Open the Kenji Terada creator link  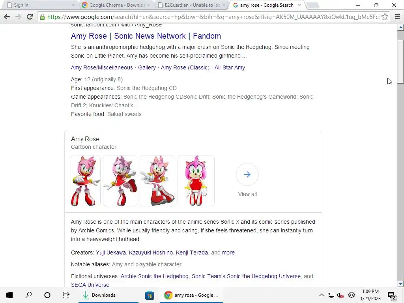coord(192,252)
